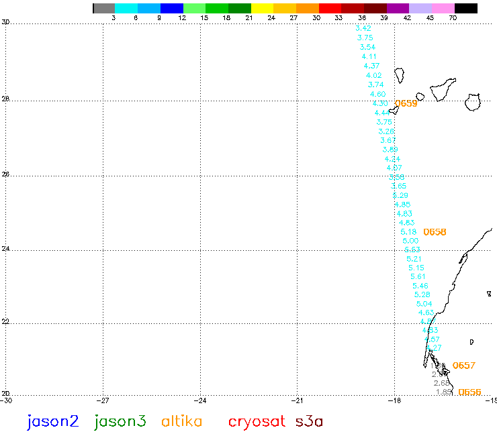Click the gray swatch in the color bar
The height and width of the screenshot is (436, 497).
pos(104,8)
